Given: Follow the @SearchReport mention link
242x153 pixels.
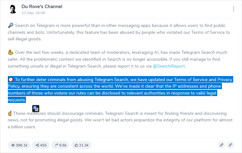Looking at the screenshot, I should click(x=169, y=66).
